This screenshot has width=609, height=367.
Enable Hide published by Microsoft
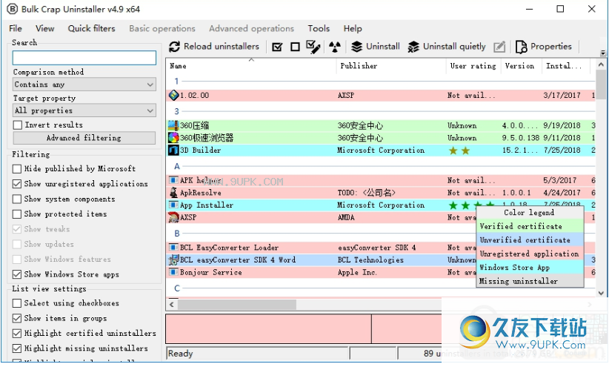click(17, 169)
